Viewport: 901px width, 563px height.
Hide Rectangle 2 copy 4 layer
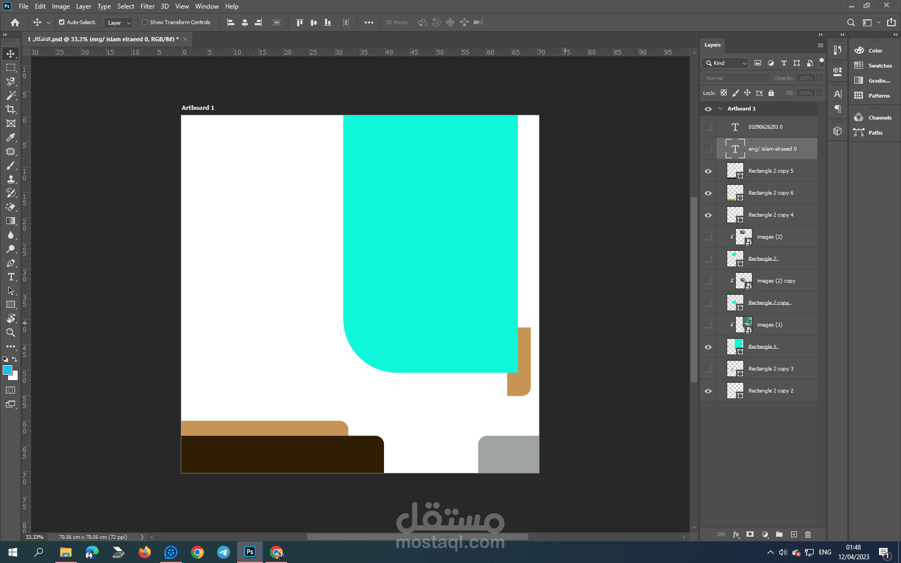coord(708,216)
